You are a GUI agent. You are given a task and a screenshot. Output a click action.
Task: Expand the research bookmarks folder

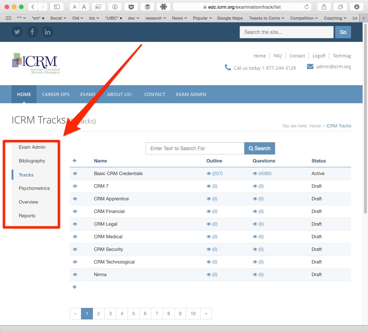coord(155,18)
